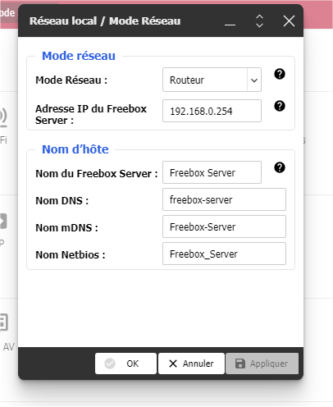Screen dimensions: 333x407
Task: Confirm with the OK button
Action: [x=125, y=364]
